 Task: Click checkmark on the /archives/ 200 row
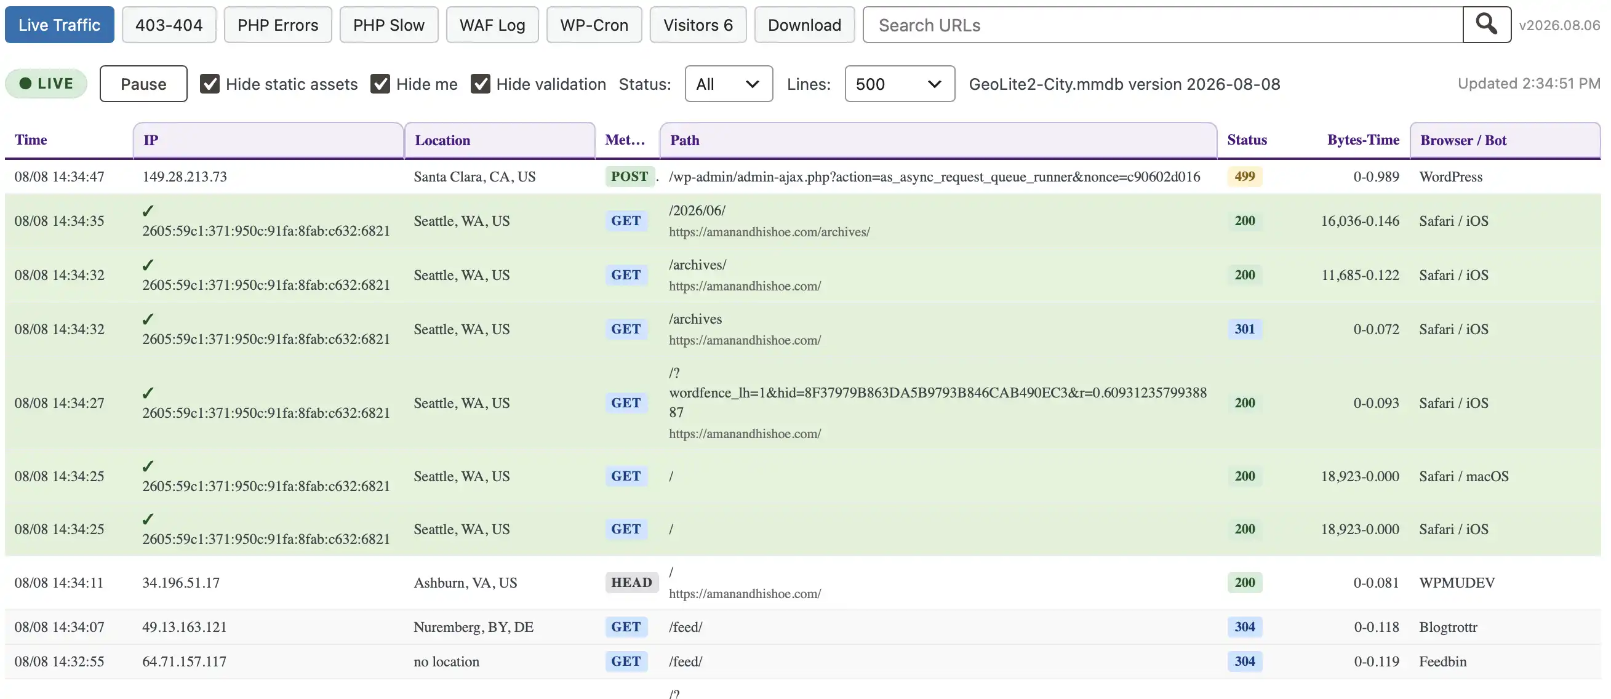coord(148,265)
